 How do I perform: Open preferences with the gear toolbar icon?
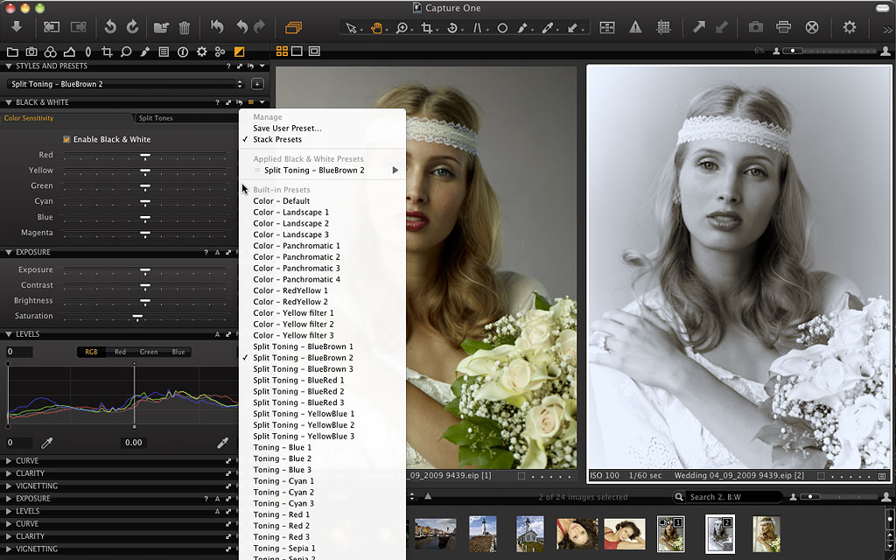[x=849, y=28]
